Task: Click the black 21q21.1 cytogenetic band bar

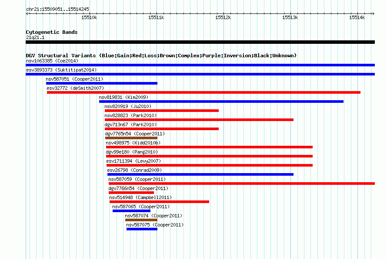Action: click(200, 43)
